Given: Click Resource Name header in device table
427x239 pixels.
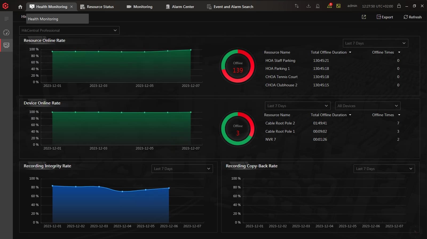Looking at the screenshot, I should [277, 115].
